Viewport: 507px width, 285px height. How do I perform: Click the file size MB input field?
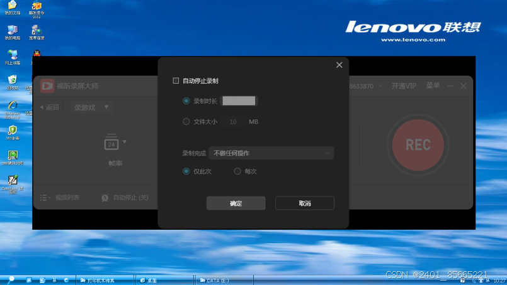coord(233,122)
